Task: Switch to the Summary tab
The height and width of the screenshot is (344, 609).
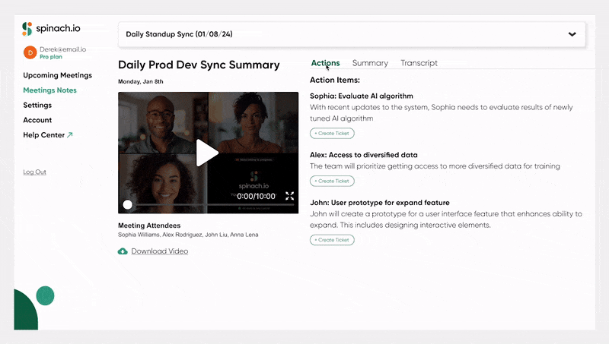Action: point(370,63)
